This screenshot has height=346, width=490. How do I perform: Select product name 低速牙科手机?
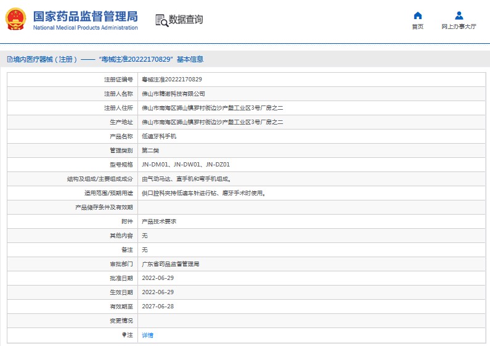click(159, 136)
